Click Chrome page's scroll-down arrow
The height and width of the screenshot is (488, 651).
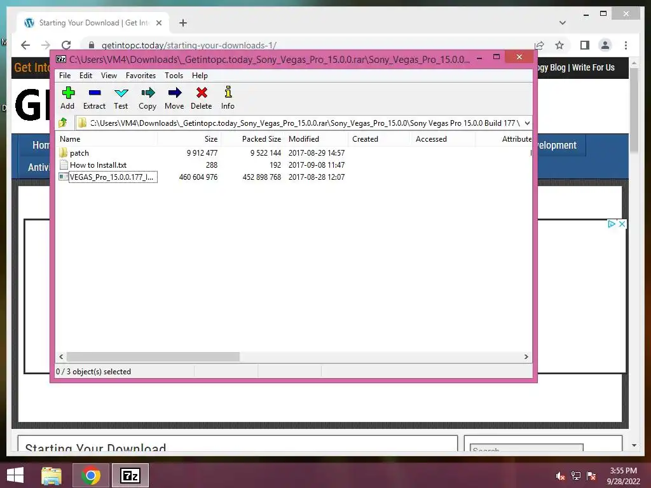click(634, 445)
